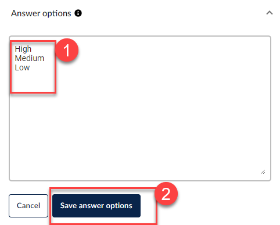Viewport: 280px width, 225px height.
Task: Place cursor right after the word High
Action: [31, 49]
